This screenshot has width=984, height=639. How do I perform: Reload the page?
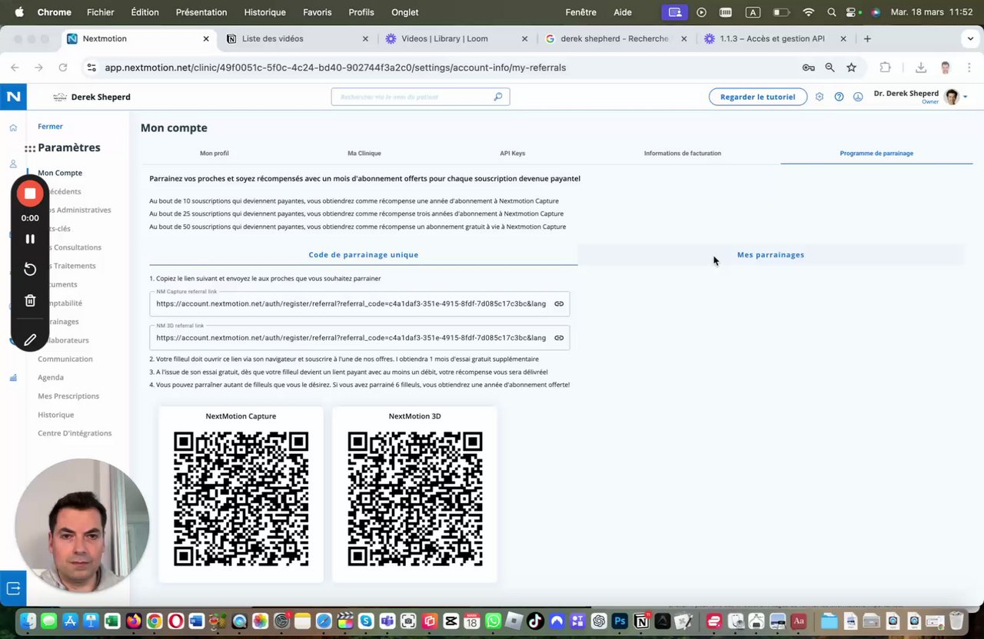point(63,68)
